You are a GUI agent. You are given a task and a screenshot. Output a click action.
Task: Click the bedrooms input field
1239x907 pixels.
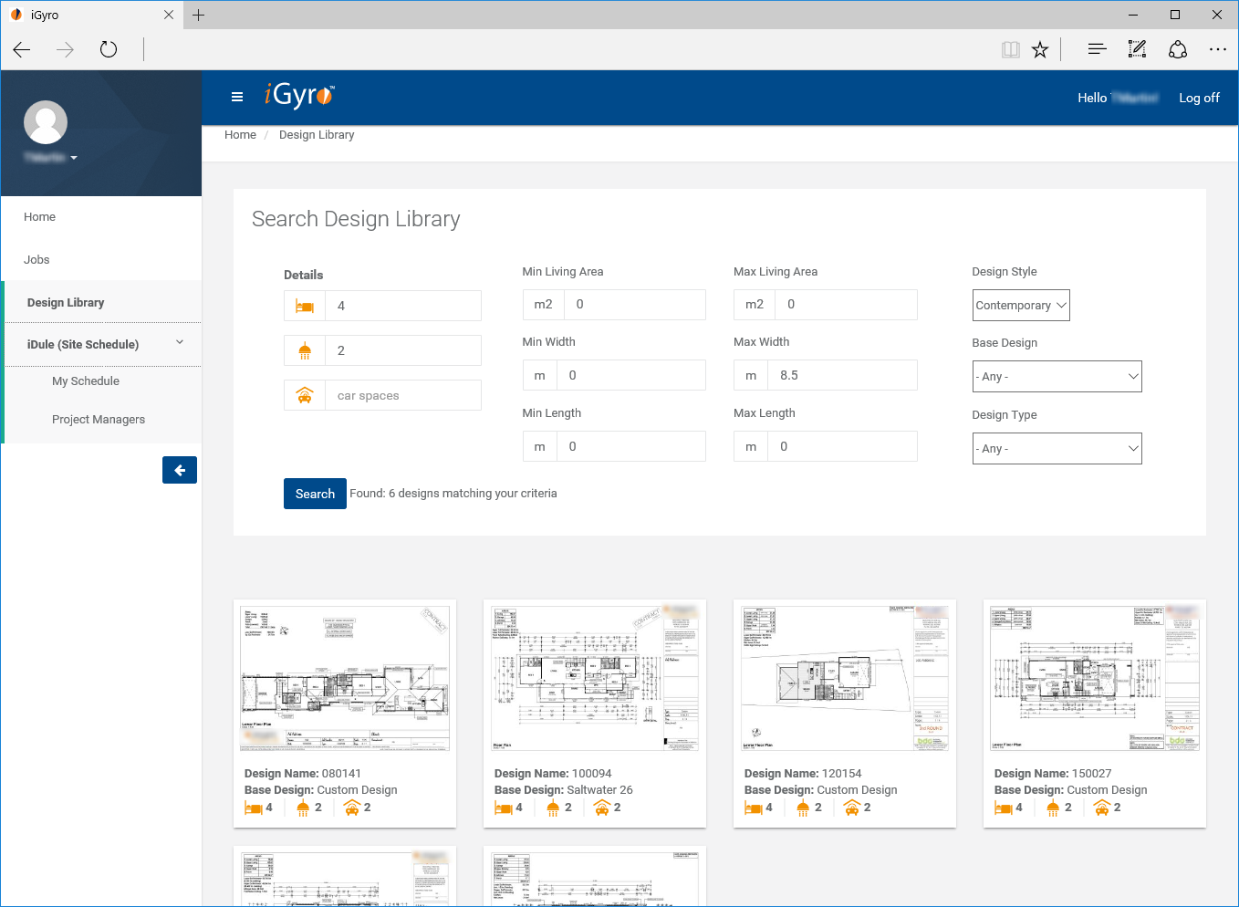point(403,306)
